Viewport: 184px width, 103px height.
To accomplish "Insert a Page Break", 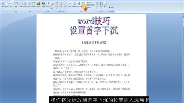I will coord(11,5).
